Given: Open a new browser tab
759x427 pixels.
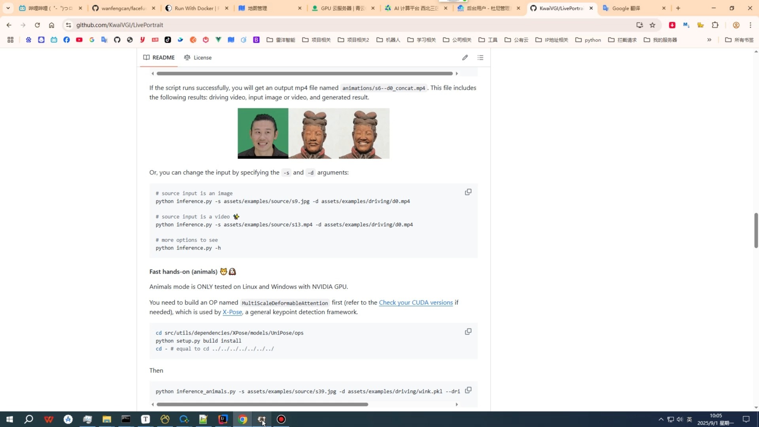Looking at the screenshot, I should (678, 8).
